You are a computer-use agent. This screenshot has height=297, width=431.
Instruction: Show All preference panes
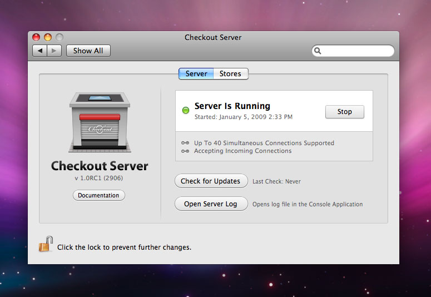point(88,51)
